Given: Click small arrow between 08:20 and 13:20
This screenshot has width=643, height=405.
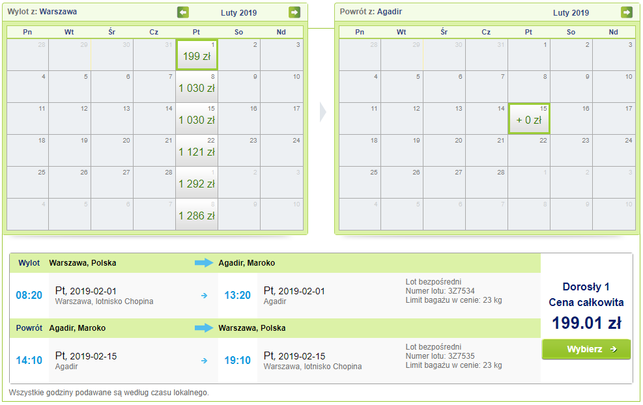Looking at the screenshot, I should pos(205,296).
